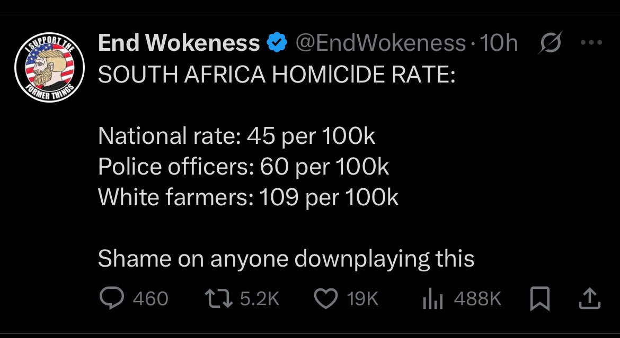Screen dimensions: 620x338
Task: Open view analytics bar chart icon
Action: (x=431, y=299)
